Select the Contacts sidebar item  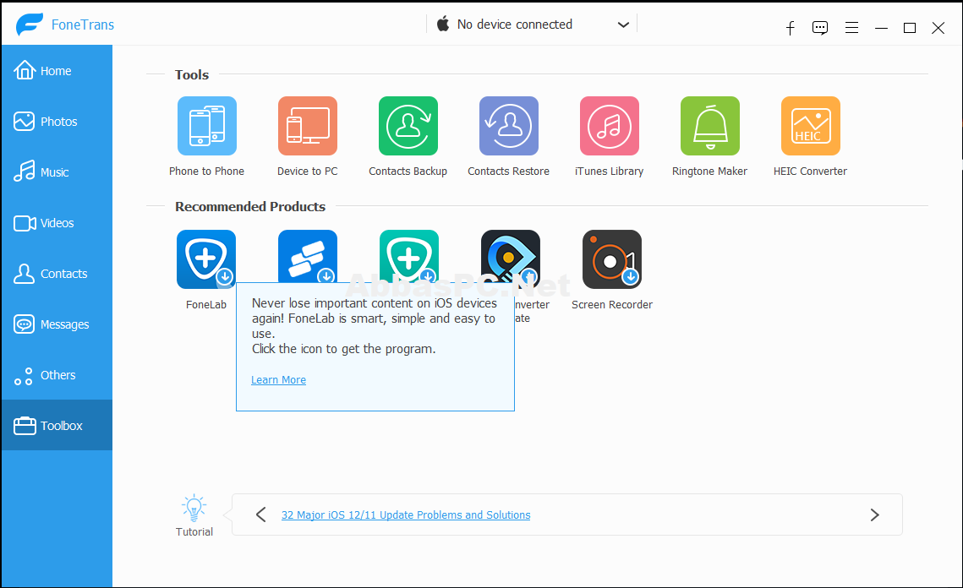pos(57,274)
